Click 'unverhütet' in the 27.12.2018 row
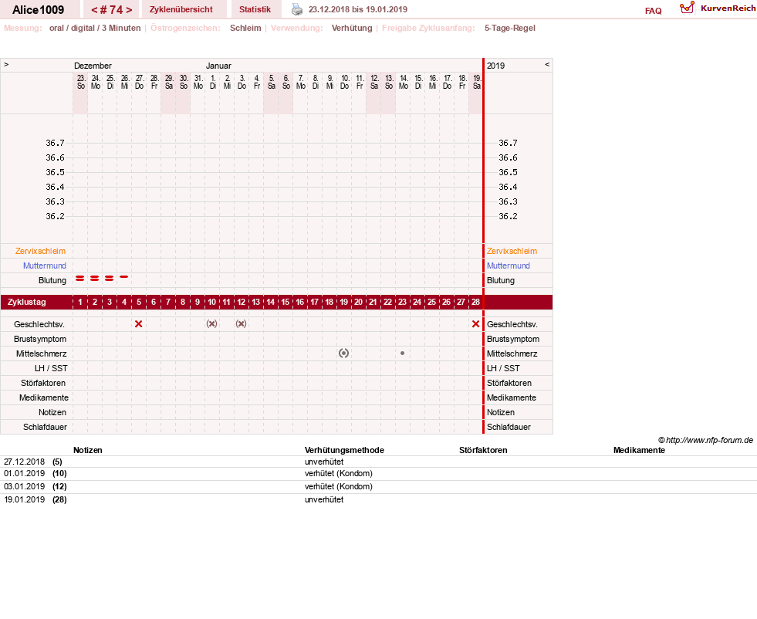757x619 pixels. [324, 462]
